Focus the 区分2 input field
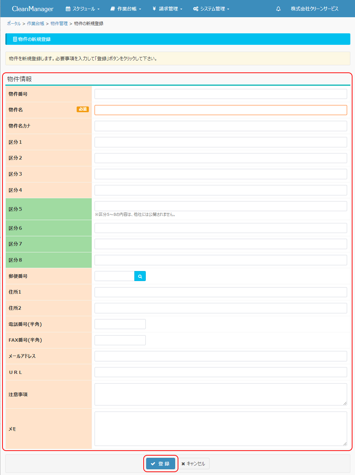This screenshot has height=475, width=355. (x=221, y=158)
